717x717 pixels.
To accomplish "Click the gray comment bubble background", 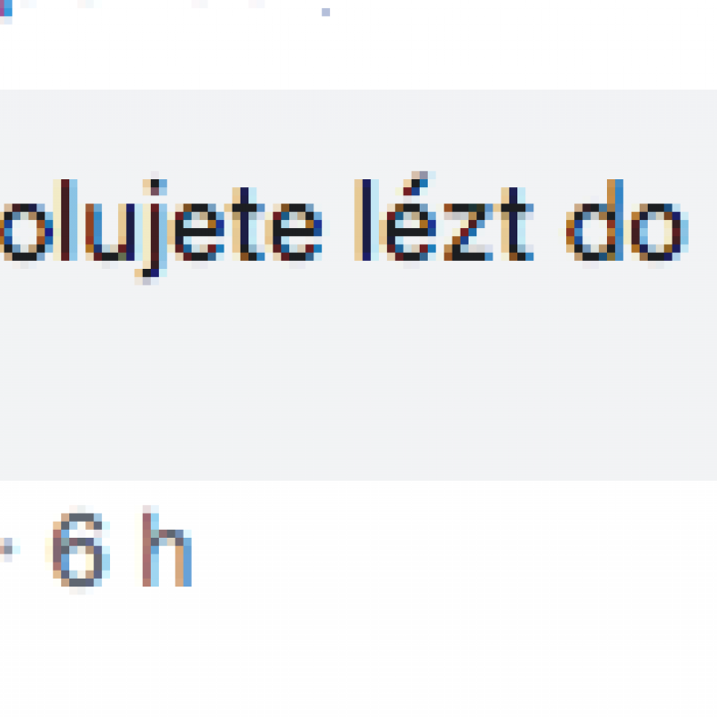I will coord(358,285).
